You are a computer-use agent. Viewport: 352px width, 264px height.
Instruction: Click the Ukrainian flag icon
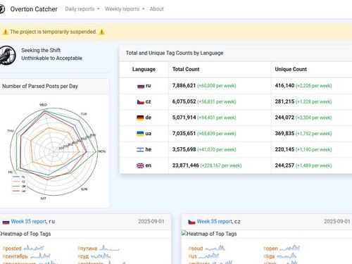[x=140, y=134]
